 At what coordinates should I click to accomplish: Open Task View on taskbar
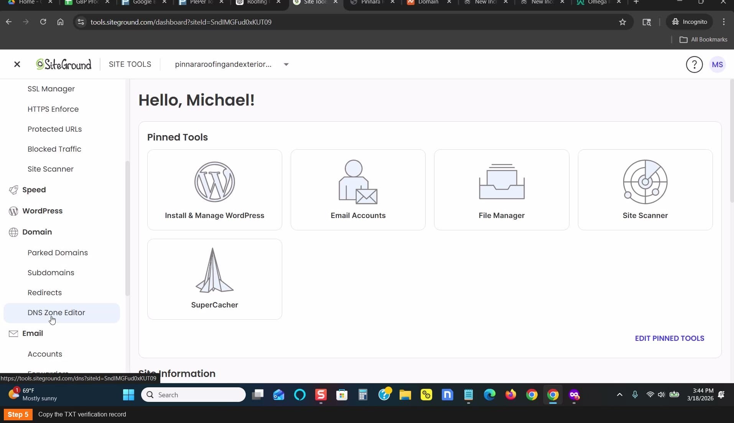tap(257, 395)
